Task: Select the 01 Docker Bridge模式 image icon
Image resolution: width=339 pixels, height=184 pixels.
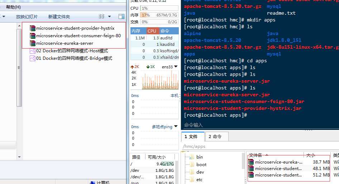Action: coord(32,58)
